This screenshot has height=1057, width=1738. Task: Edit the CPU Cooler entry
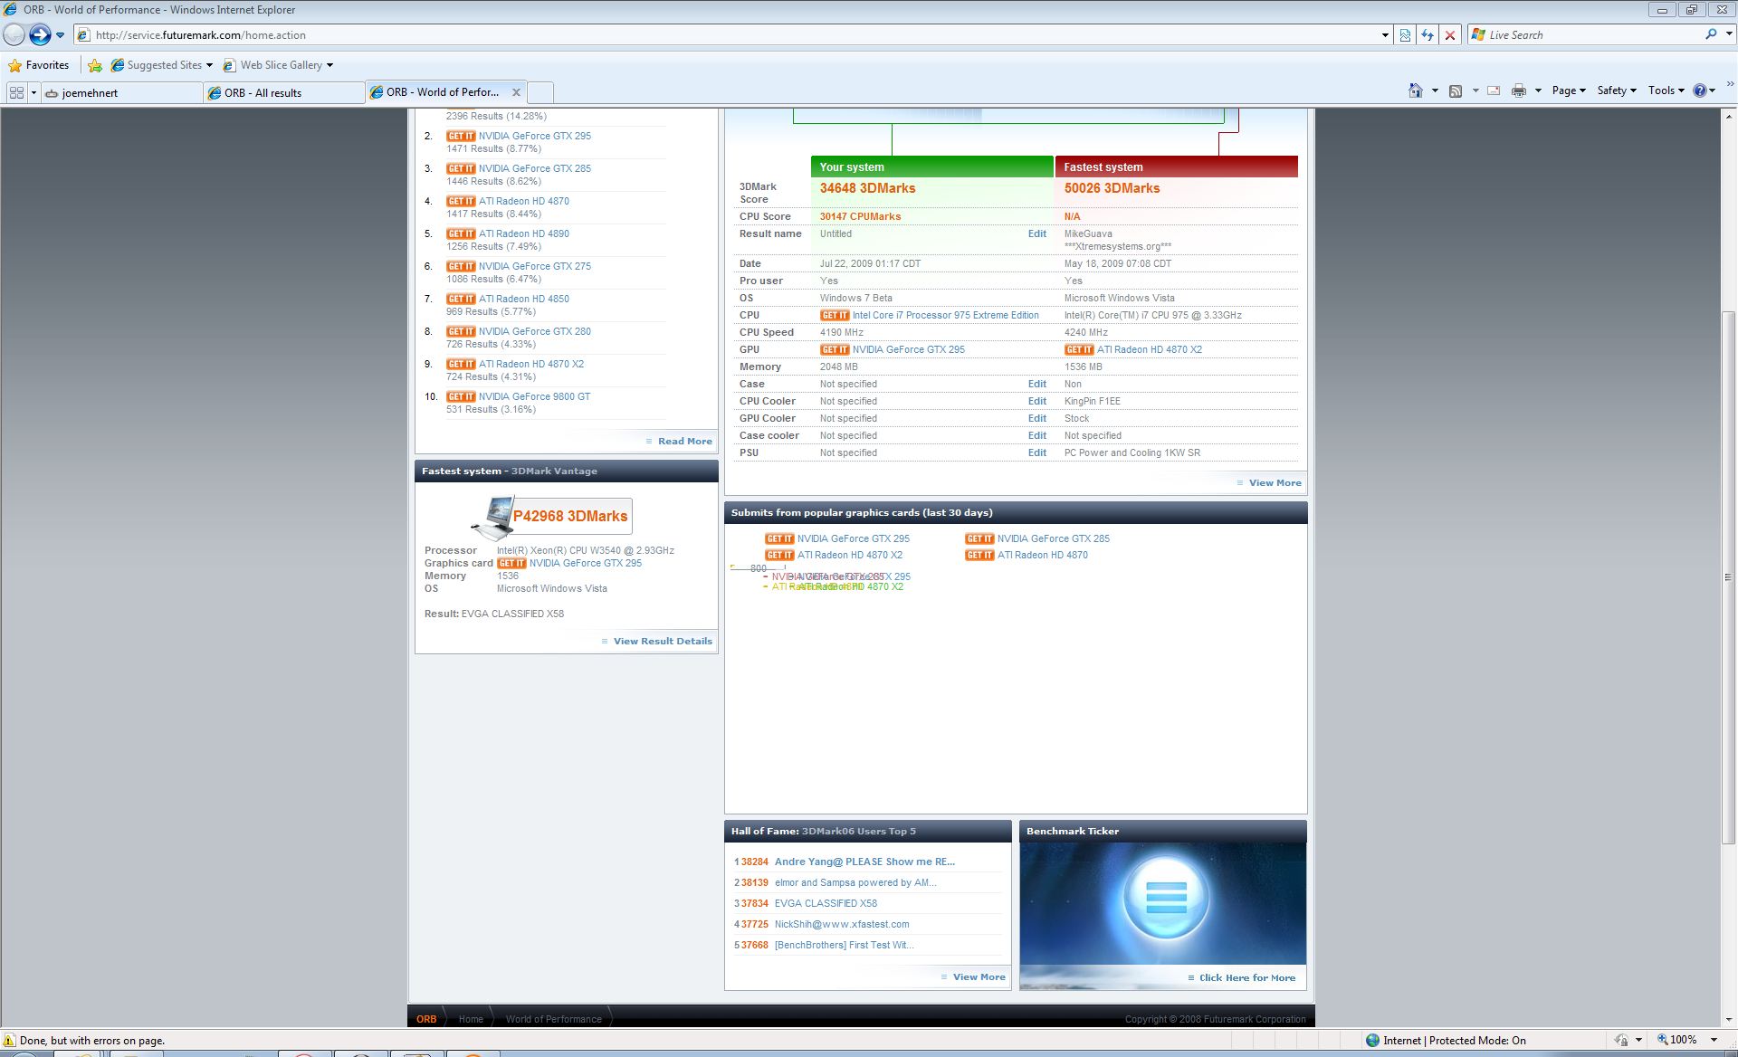(x=1037, y=401)
